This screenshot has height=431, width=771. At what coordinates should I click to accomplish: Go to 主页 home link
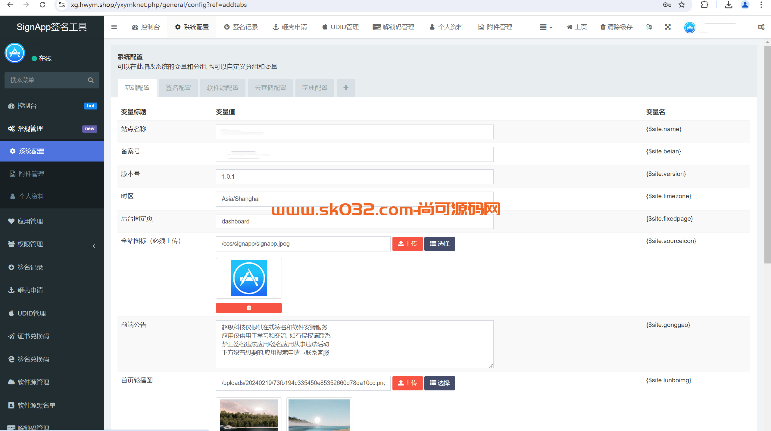[x=577, y=27]
